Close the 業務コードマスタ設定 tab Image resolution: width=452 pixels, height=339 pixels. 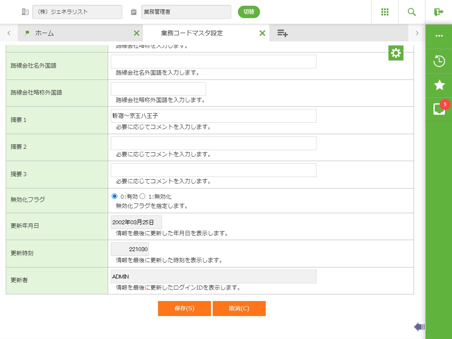(262, 33)
